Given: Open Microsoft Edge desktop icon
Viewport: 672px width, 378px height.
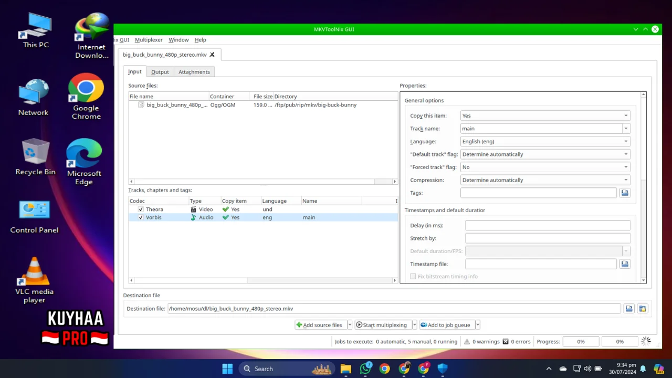Looking at the screenshot, I should tap(84, 162).
